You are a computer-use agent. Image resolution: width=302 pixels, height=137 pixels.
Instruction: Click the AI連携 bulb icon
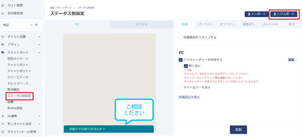coord(3,116)
